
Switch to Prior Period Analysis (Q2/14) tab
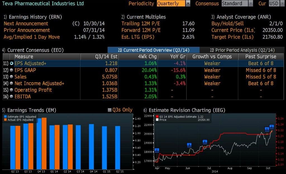click(x=242, y=50)
